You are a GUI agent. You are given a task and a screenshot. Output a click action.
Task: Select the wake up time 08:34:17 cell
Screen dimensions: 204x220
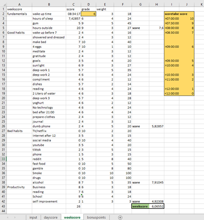pos(73,14)
